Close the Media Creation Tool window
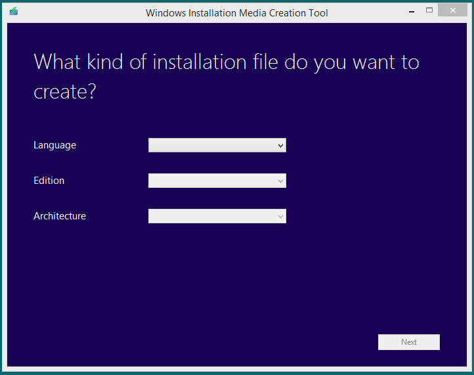Viewport: 474px width, 375px height. [x=452, y=11]
